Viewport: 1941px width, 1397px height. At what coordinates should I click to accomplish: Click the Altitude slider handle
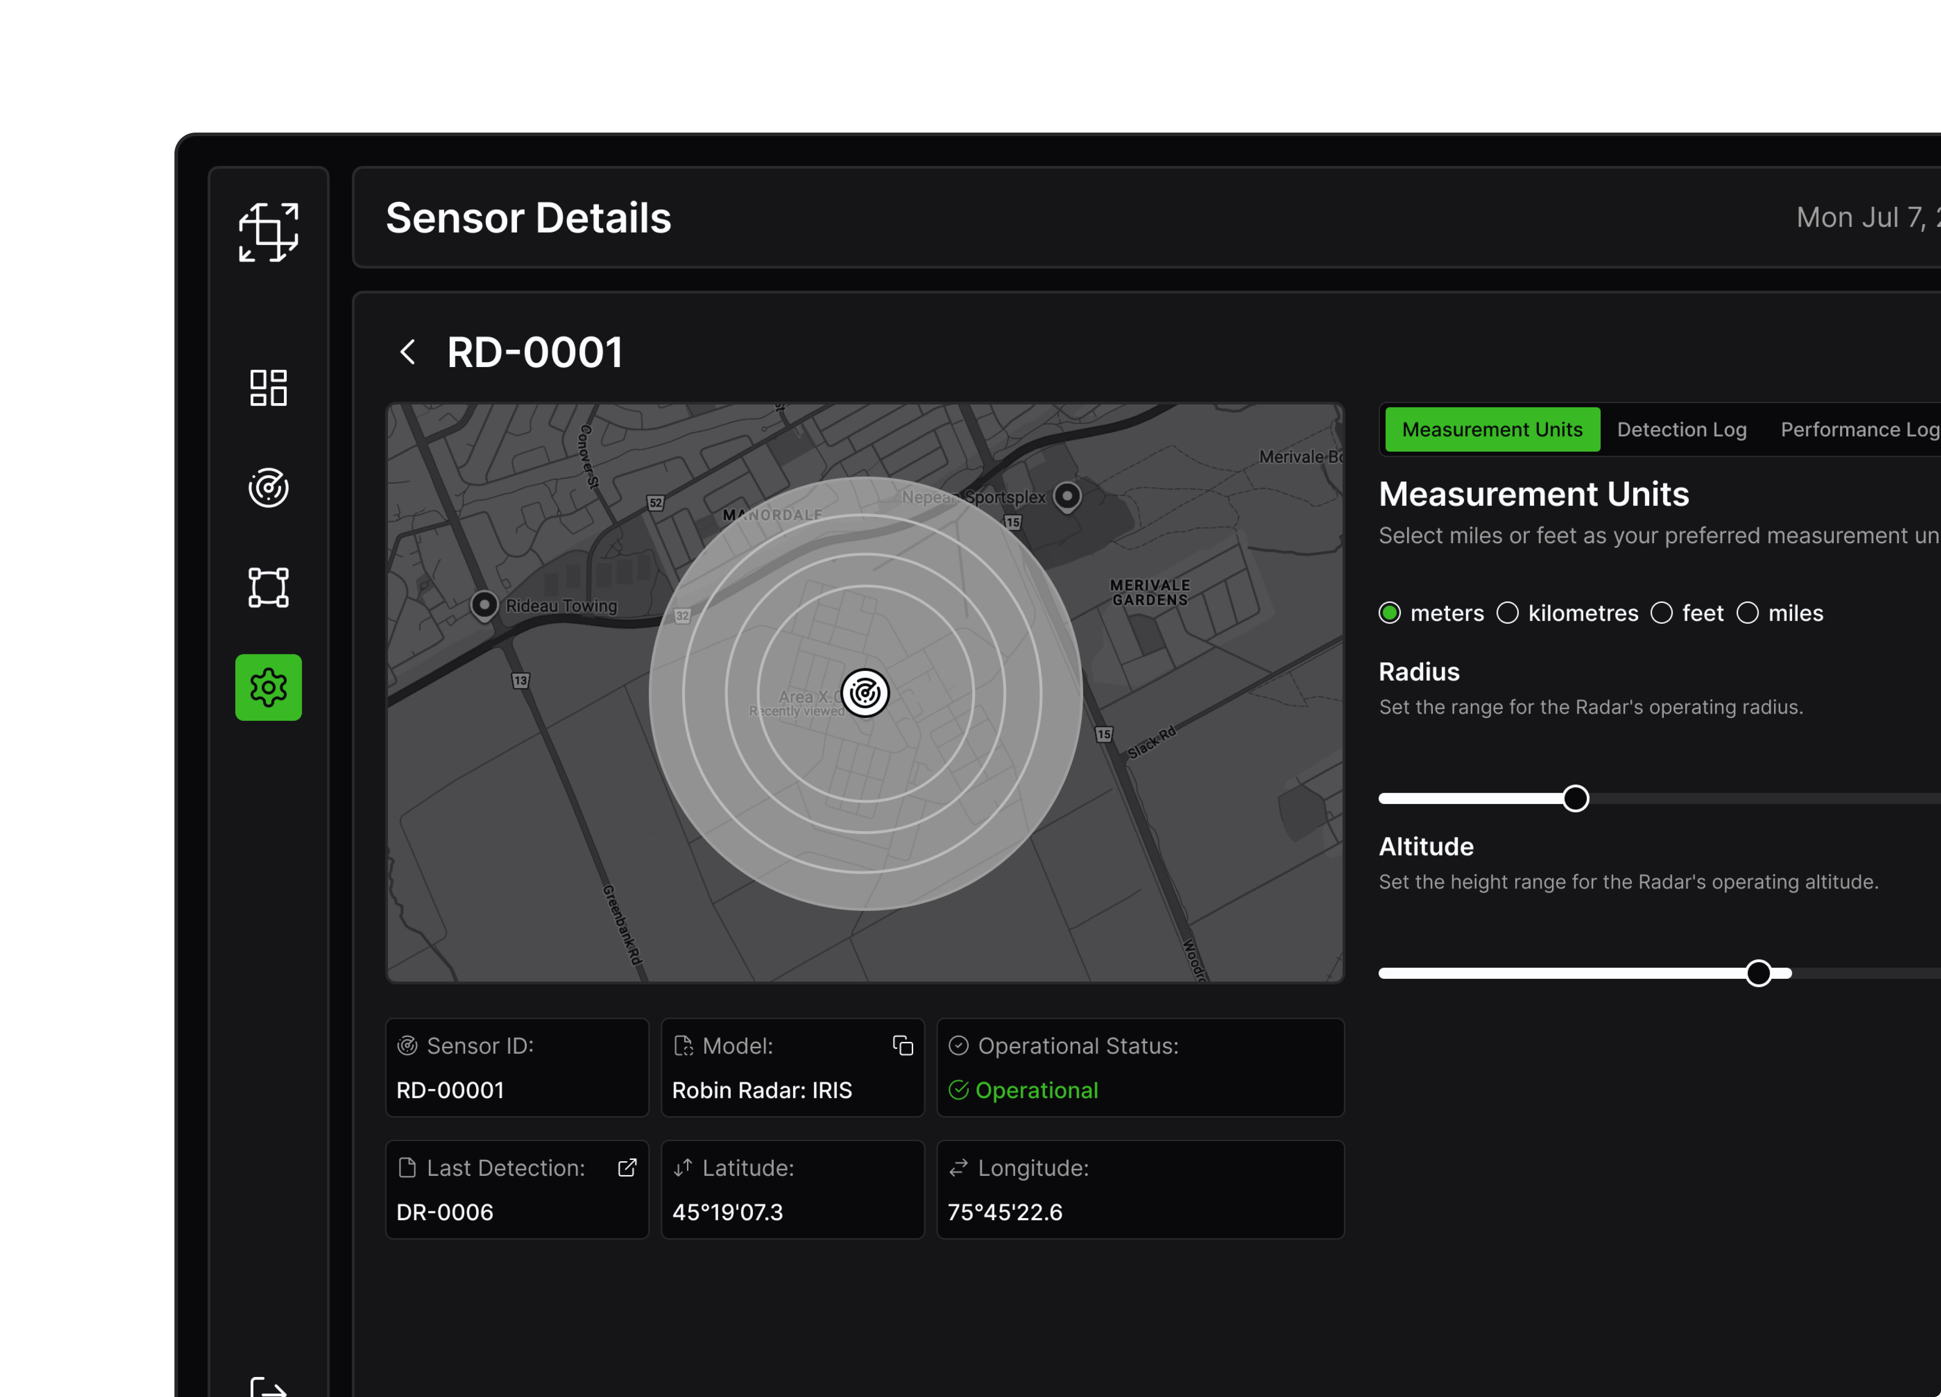pyautogui.click(x=1759, y=973)
